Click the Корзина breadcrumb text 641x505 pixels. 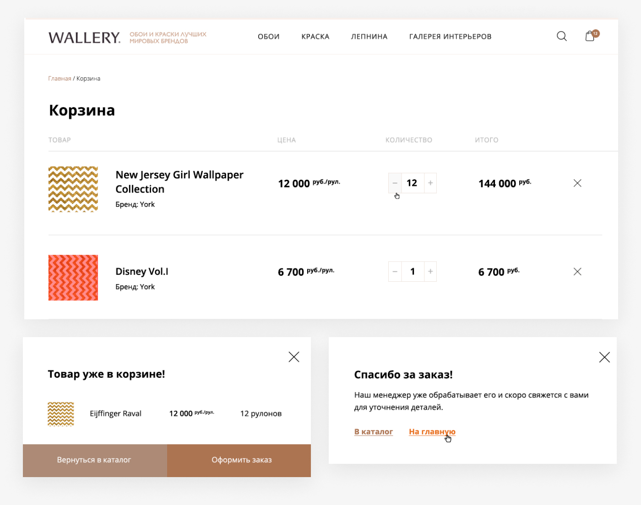[x=88, y=79]
